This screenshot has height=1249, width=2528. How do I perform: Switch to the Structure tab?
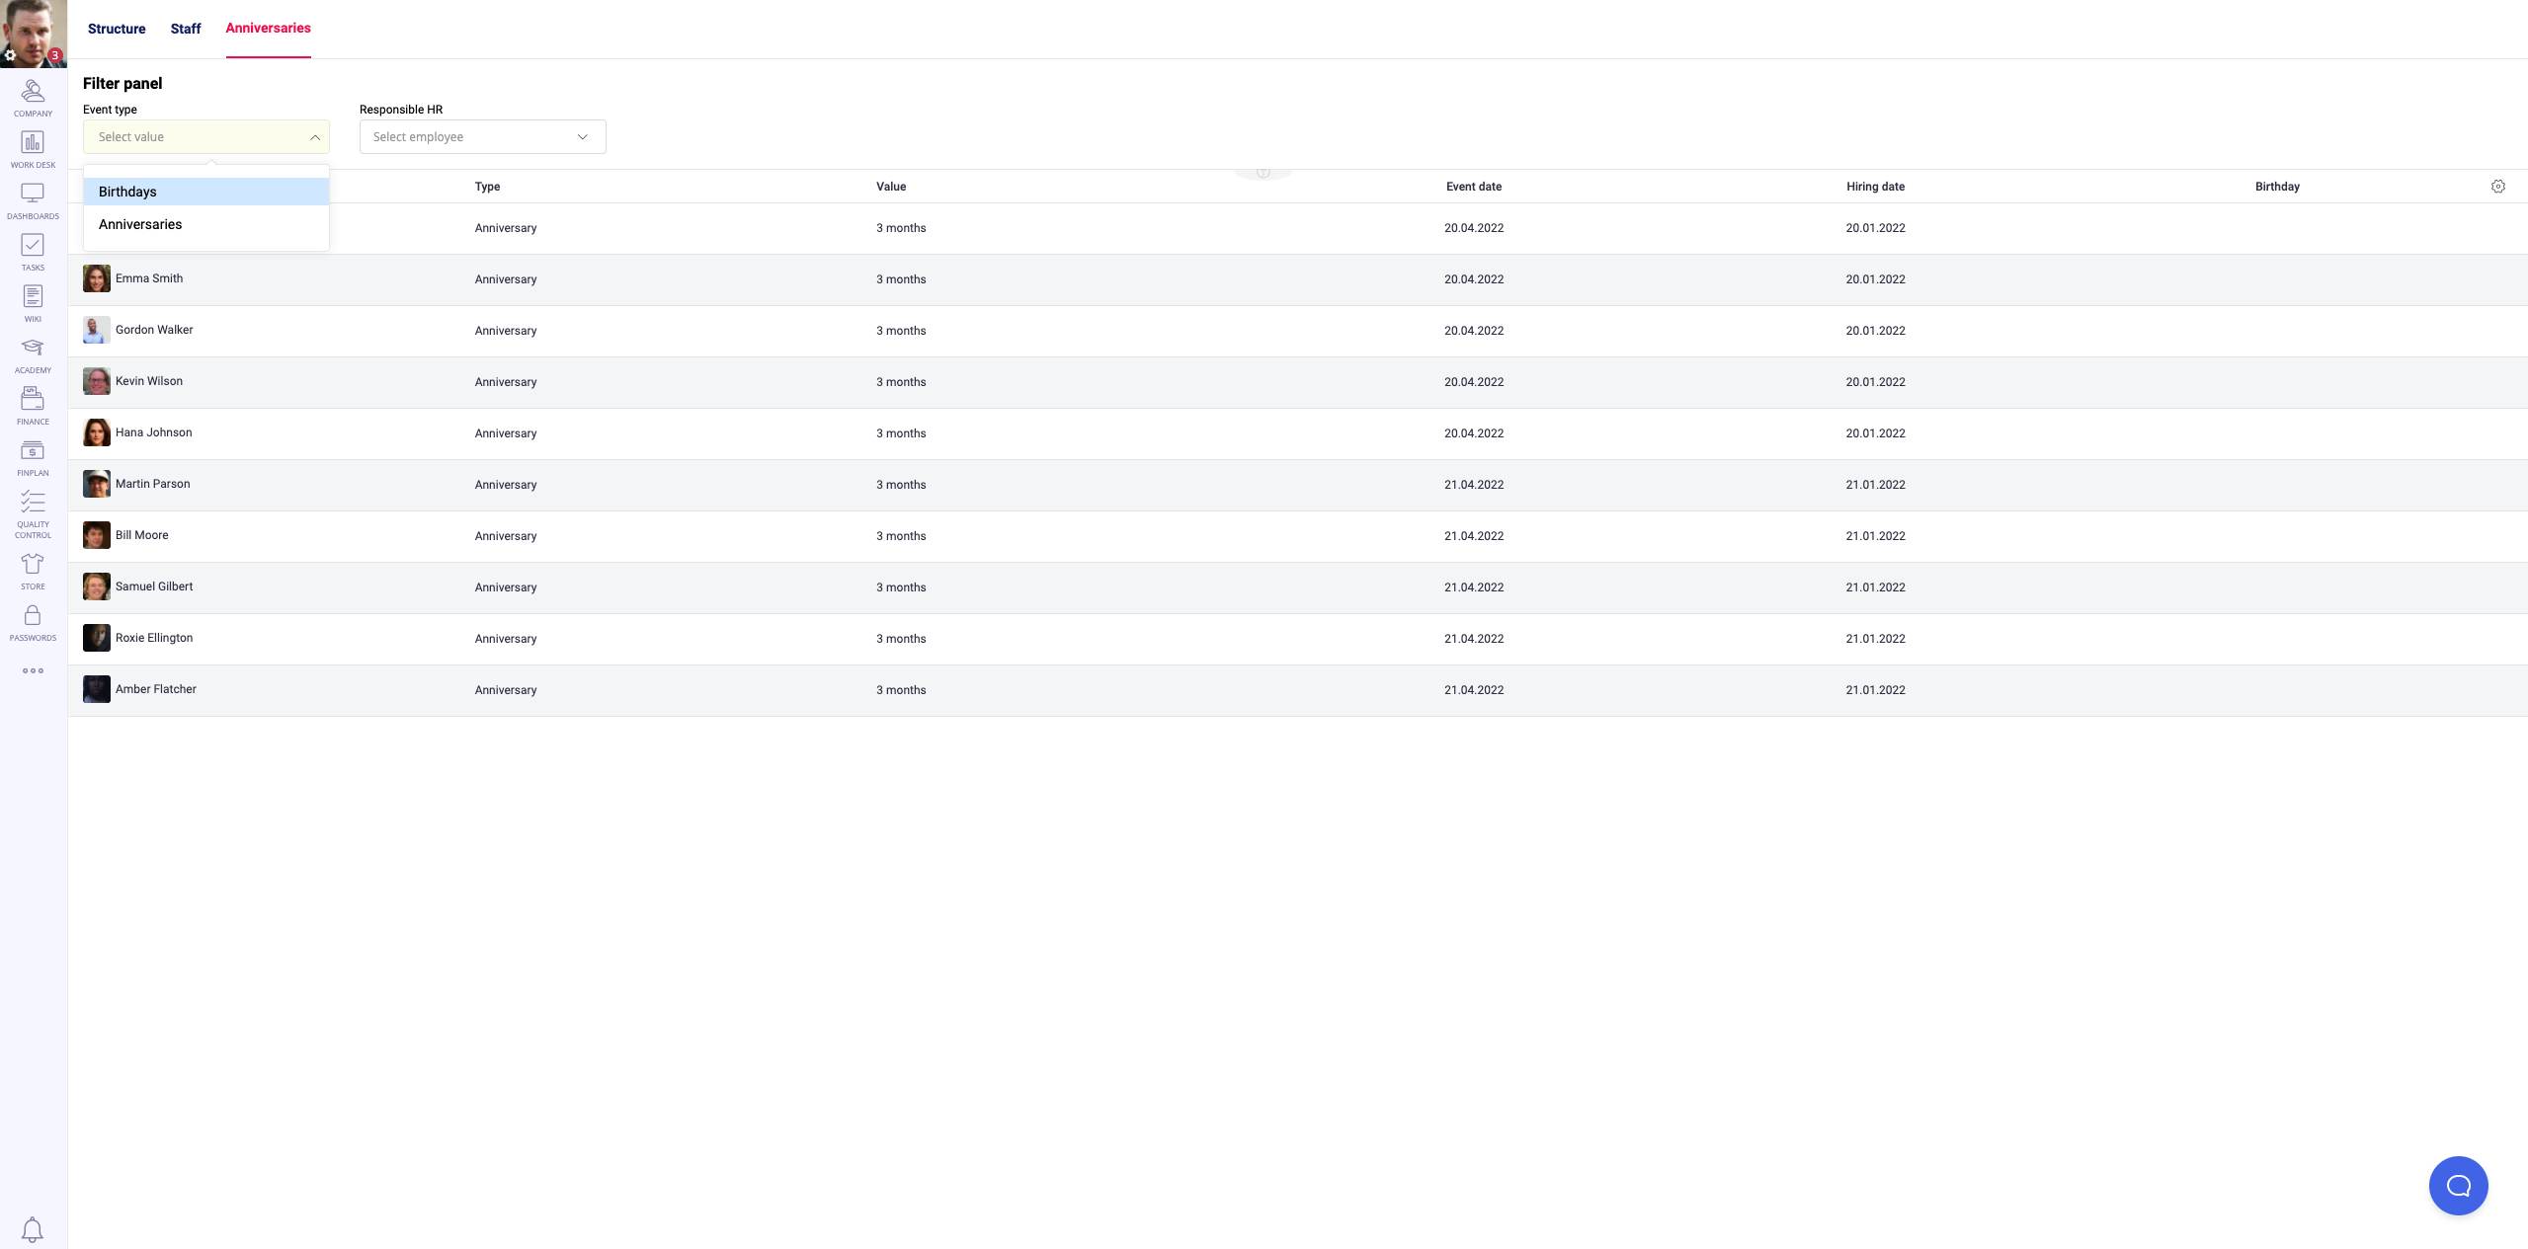pyautogui.click(x=117, y=29)
